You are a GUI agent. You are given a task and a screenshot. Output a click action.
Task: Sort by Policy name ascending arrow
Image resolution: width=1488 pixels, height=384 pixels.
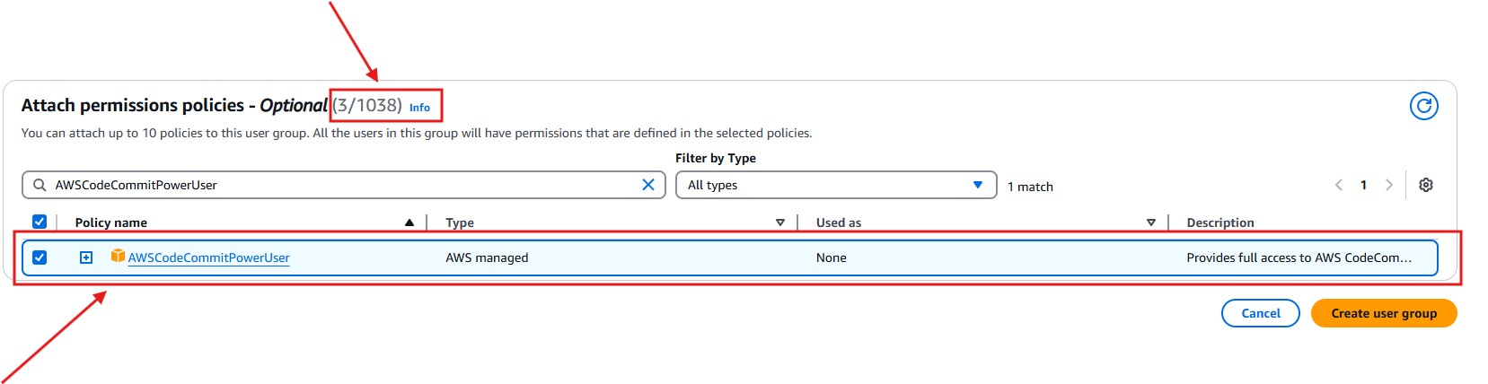[409, 223]
